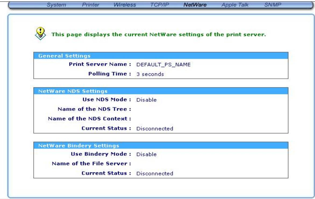
Task: Click the Print Server Name label
Action: point(100,64)
